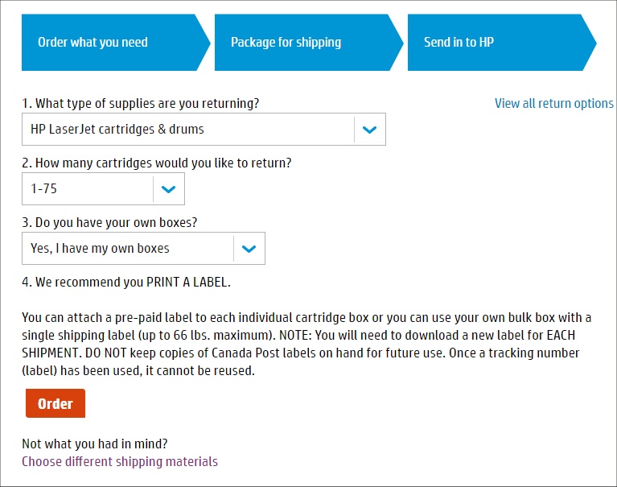Open the 'View all return options' link
Screen dimensions: 617x487
(x=553, y=103)
